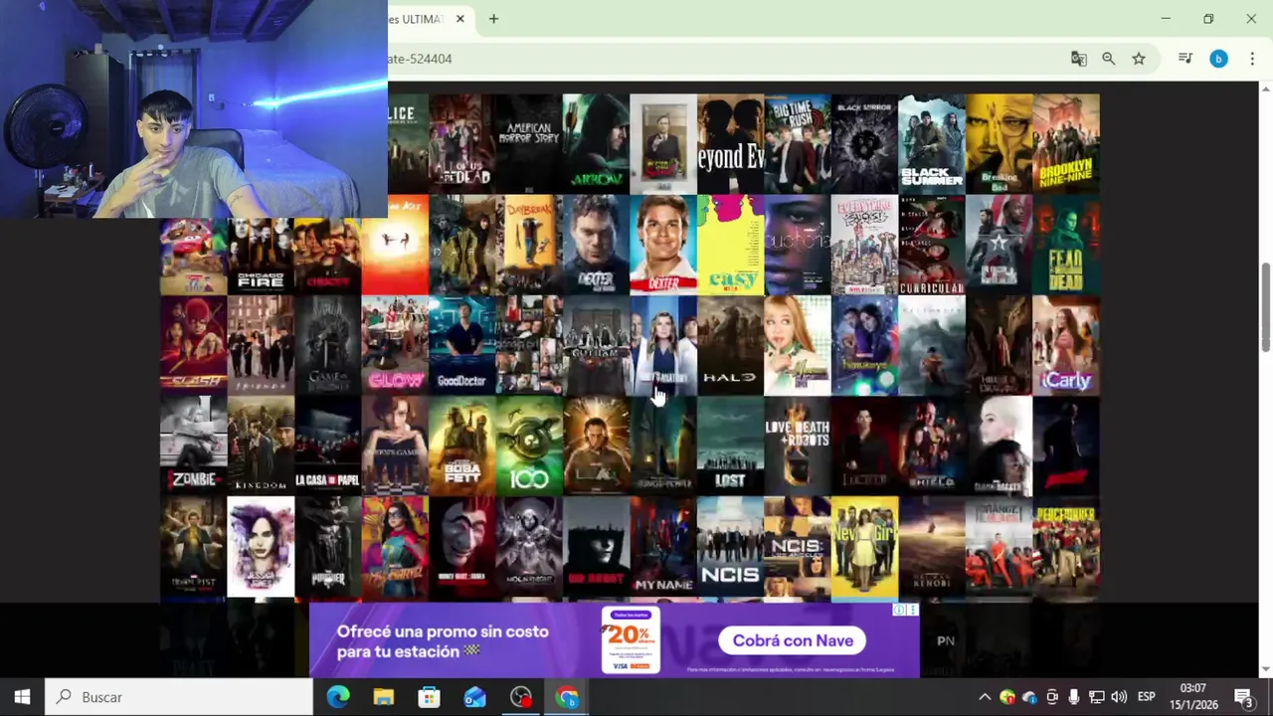Select the iZombie poster
1273x716 pixels.
(193, 446)
